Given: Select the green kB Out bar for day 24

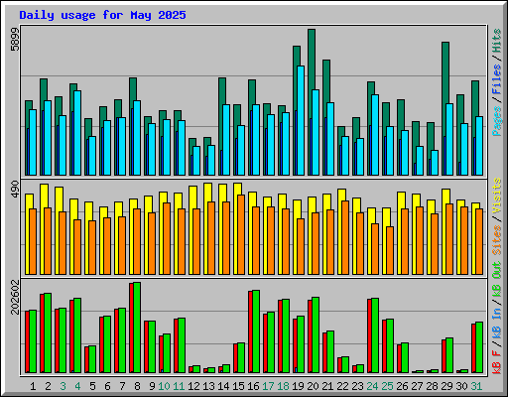Looking at the screenshot, I should point(375,335).
